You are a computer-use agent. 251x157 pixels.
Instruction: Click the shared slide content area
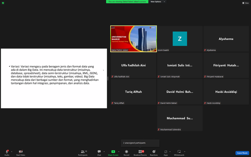[54, 78]
